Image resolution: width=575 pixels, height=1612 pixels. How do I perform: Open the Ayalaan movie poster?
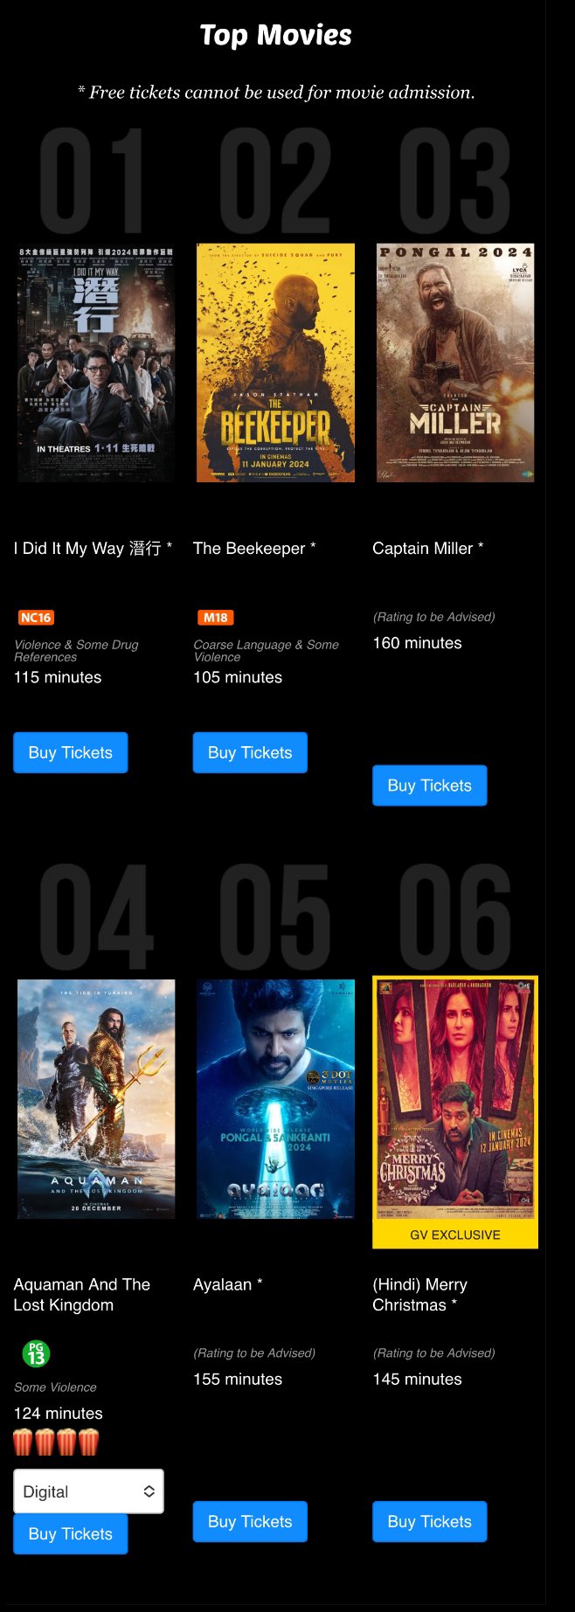(x=275, y=1099)
